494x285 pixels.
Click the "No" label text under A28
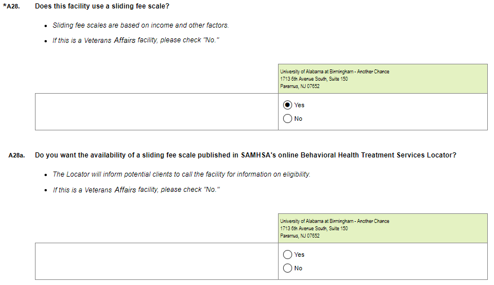(x=298, y=119)
